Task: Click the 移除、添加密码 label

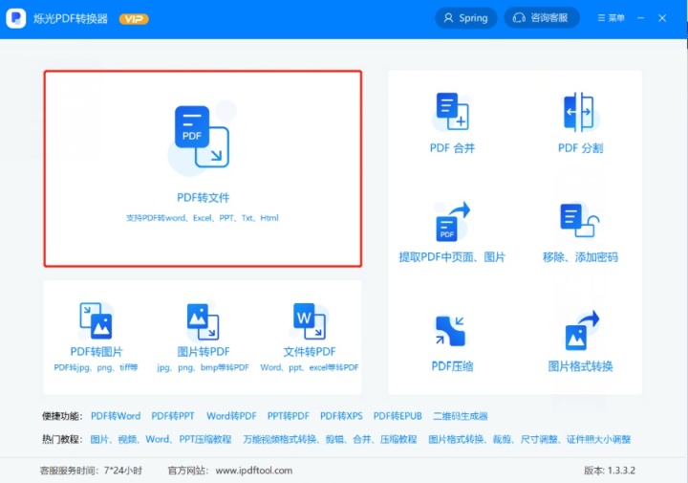Action: tap(580, 257)
